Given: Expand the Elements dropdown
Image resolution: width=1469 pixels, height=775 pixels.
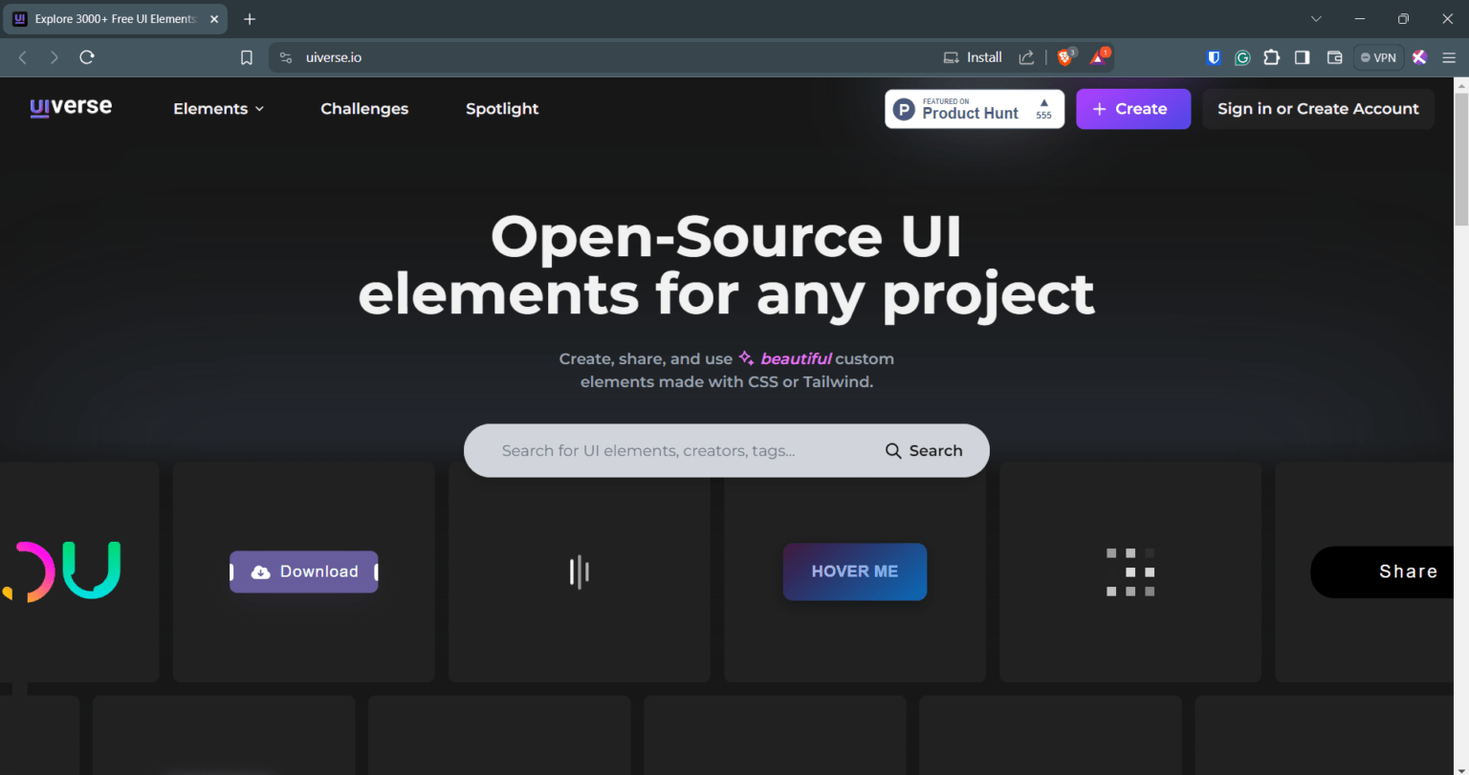Looking at the screenshot, I should 218,108.
